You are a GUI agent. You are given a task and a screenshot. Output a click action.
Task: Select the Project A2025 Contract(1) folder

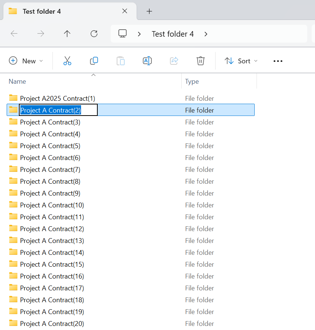coord(57,98)
